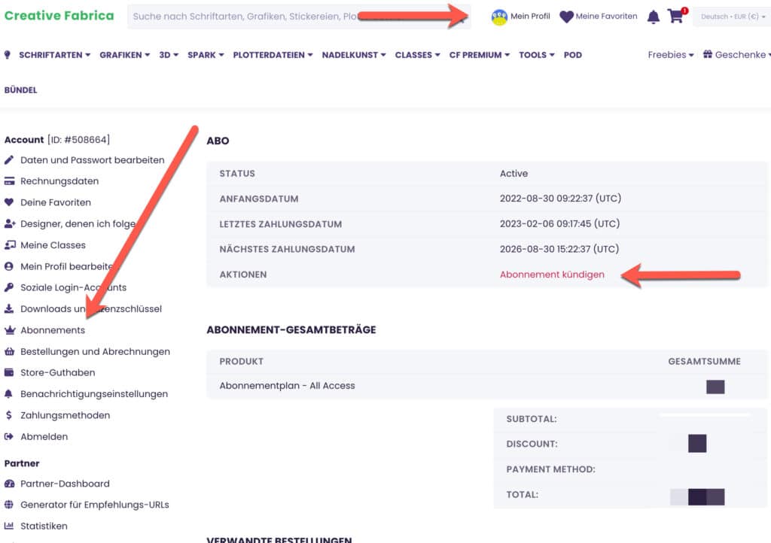Open the notifications bell icon
This screenshot has height=543, width=771.
pyautogui.click(x=653, y=17)
